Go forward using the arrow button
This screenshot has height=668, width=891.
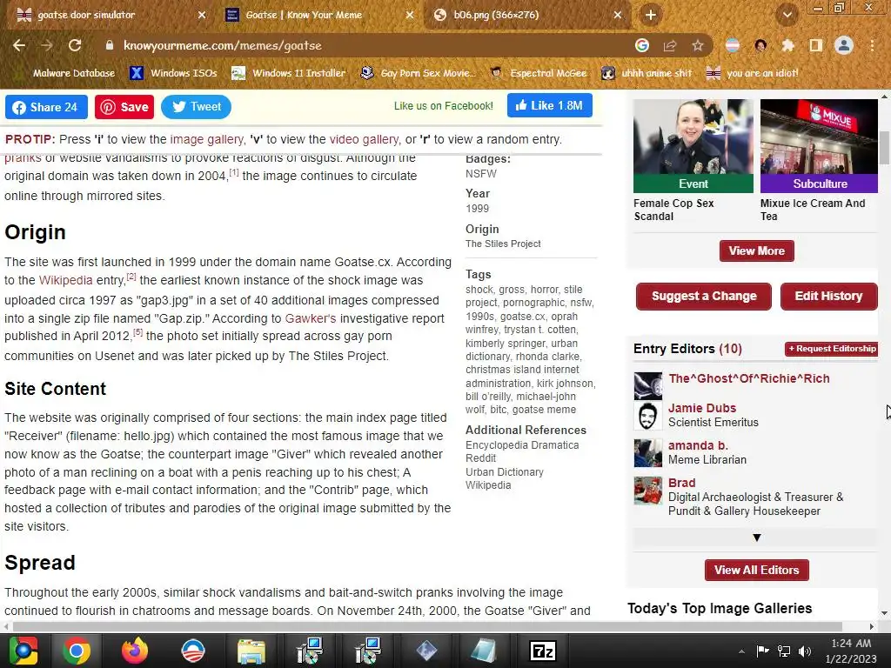point(47,45)
